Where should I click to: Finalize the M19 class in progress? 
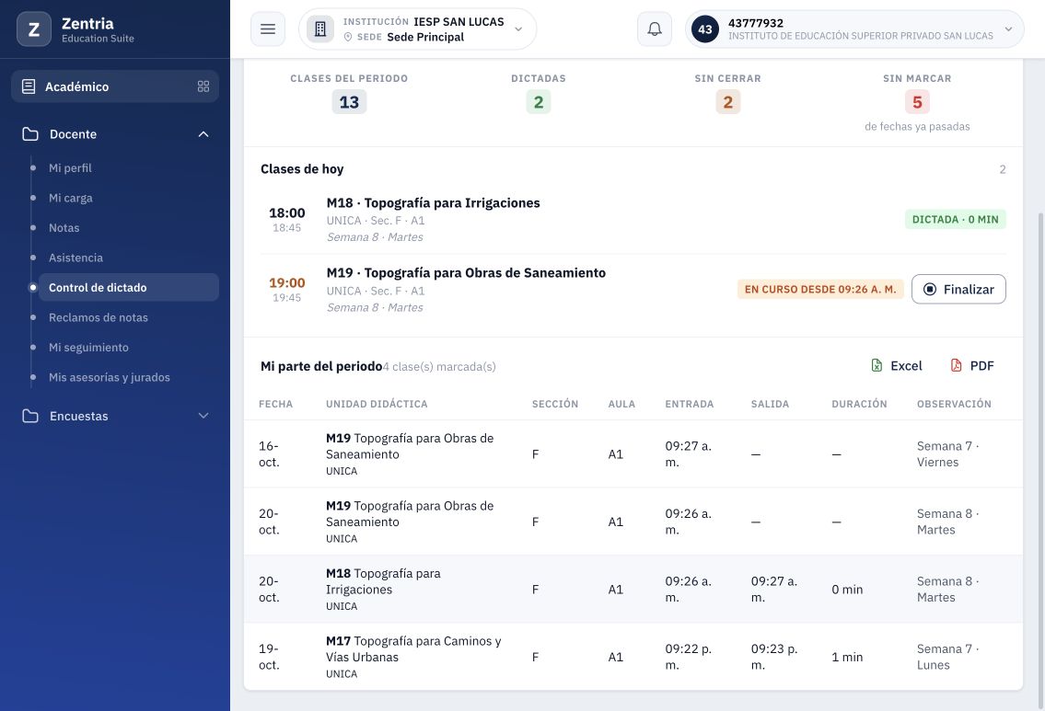coord(958,290)
